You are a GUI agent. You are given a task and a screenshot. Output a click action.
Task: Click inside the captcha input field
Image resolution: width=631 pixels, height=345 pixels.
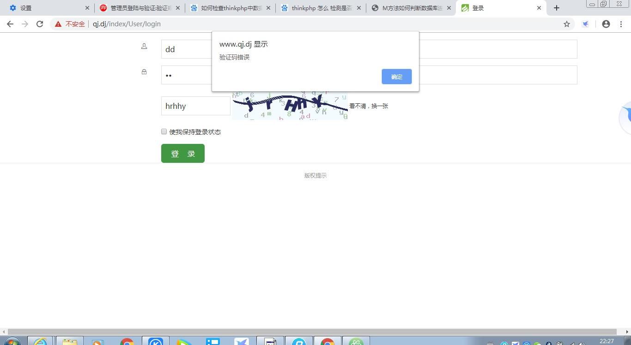pyautogui.click(x=195, y=106)
